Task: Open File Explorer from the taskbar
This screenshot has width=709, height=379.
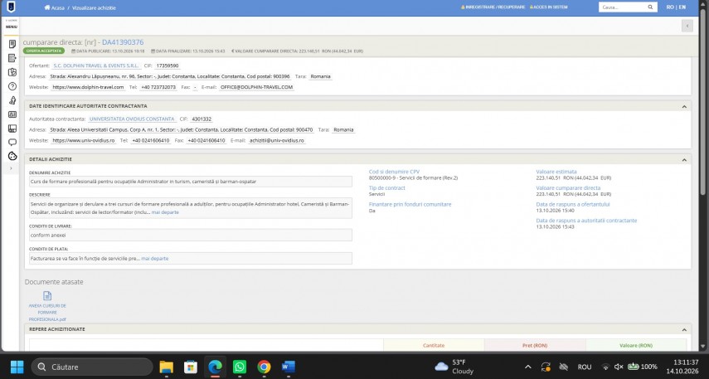Action: click(167, 367)
